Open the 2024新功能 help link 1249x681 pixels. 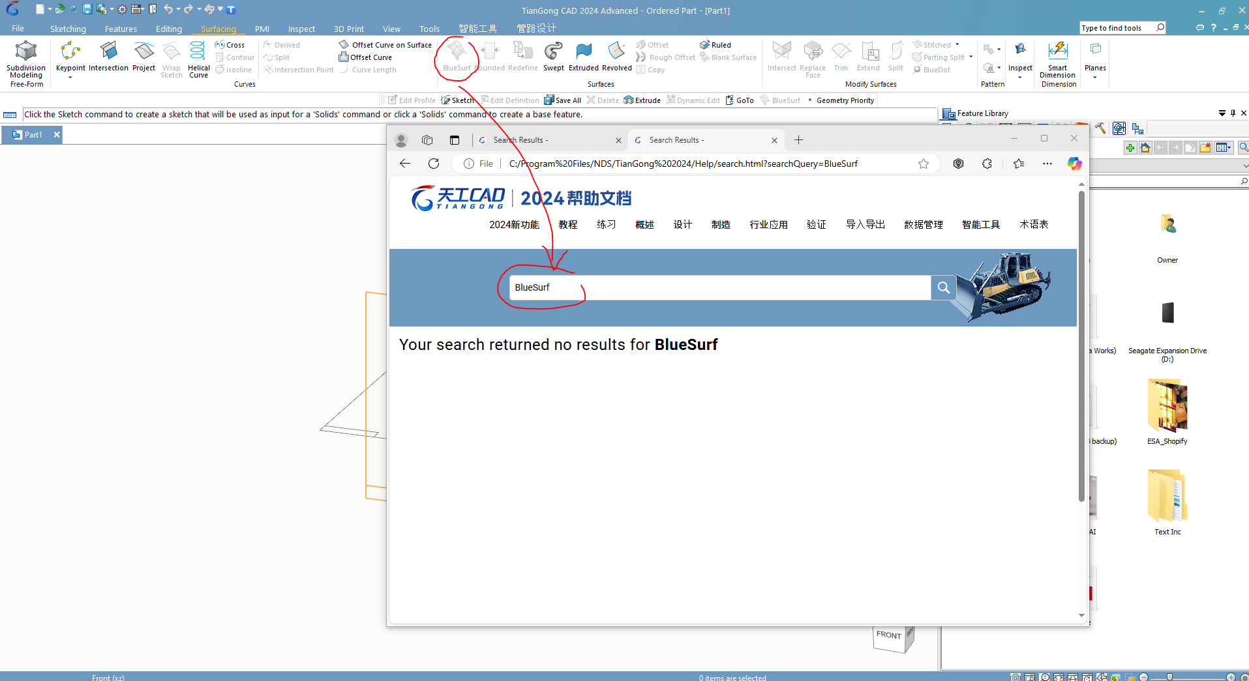coord(514,225)
